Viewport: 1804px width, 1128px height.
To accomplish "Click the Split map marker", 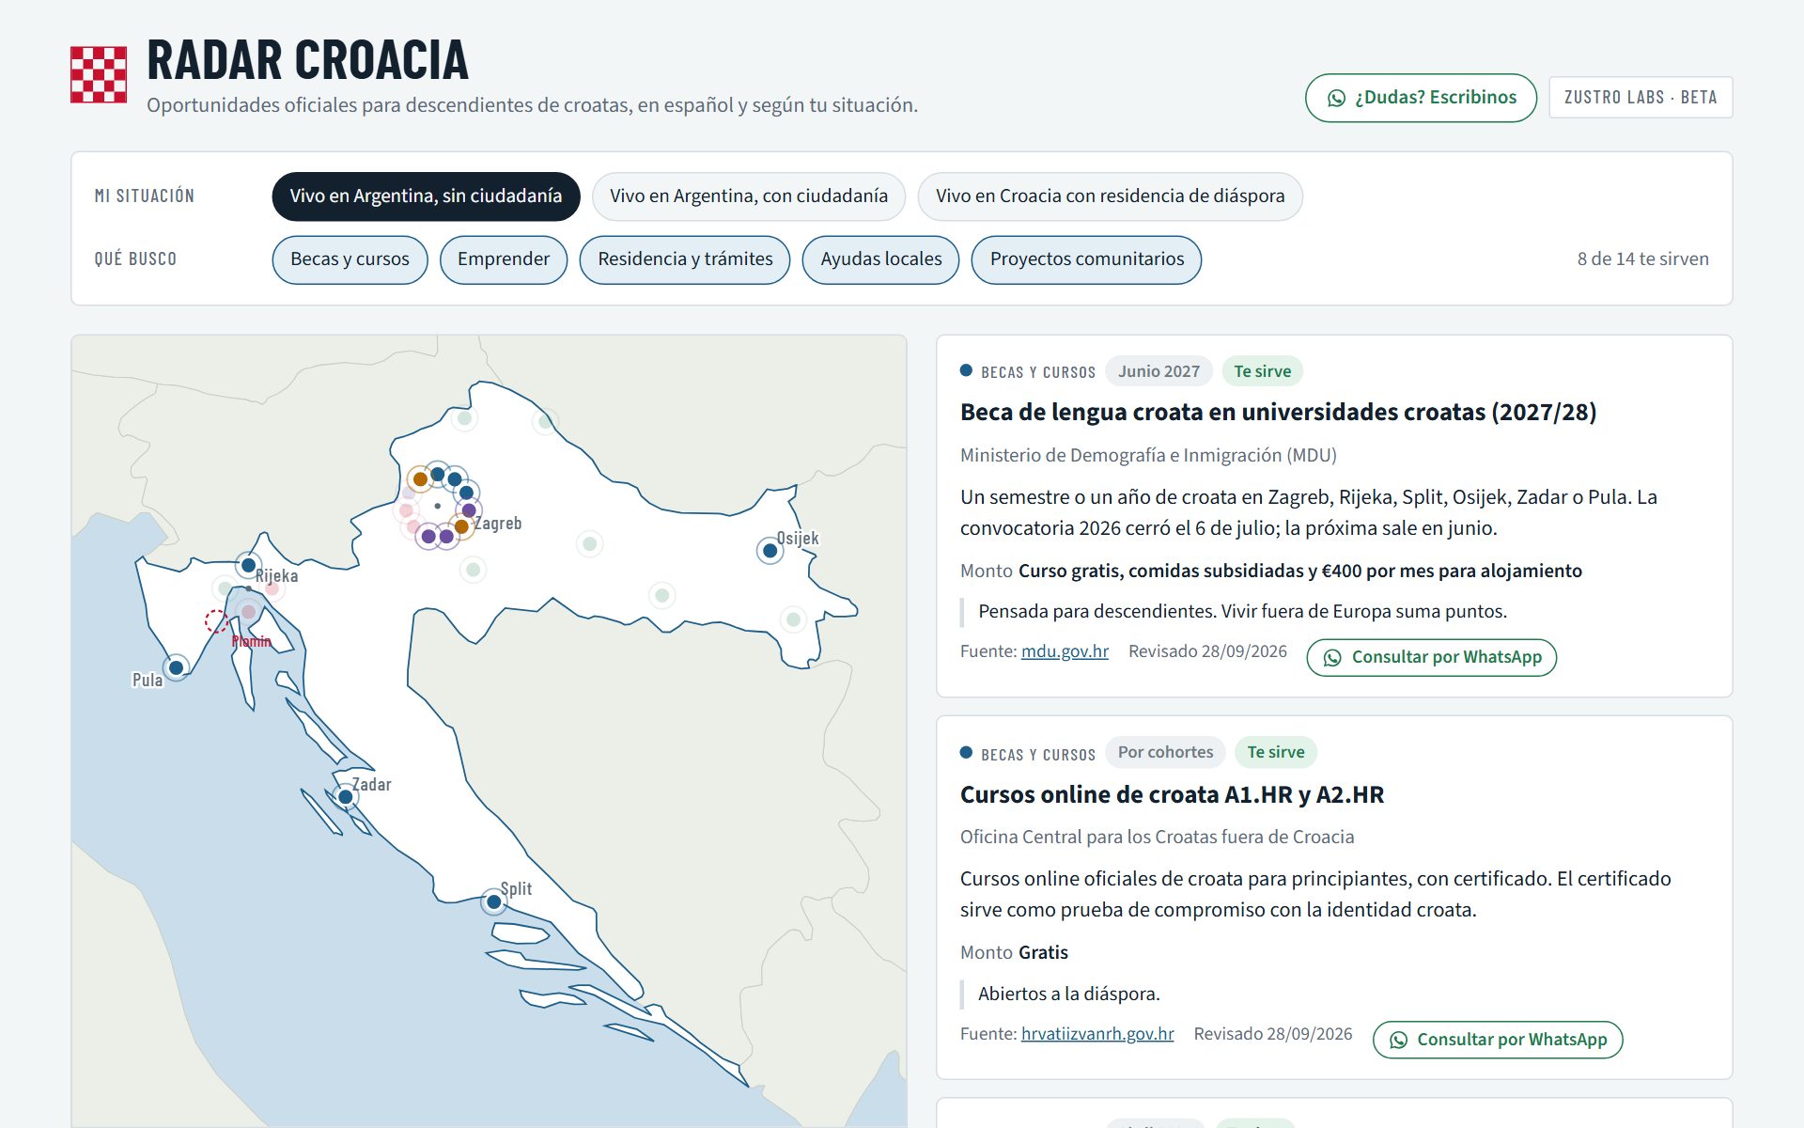I will [493, 901].
